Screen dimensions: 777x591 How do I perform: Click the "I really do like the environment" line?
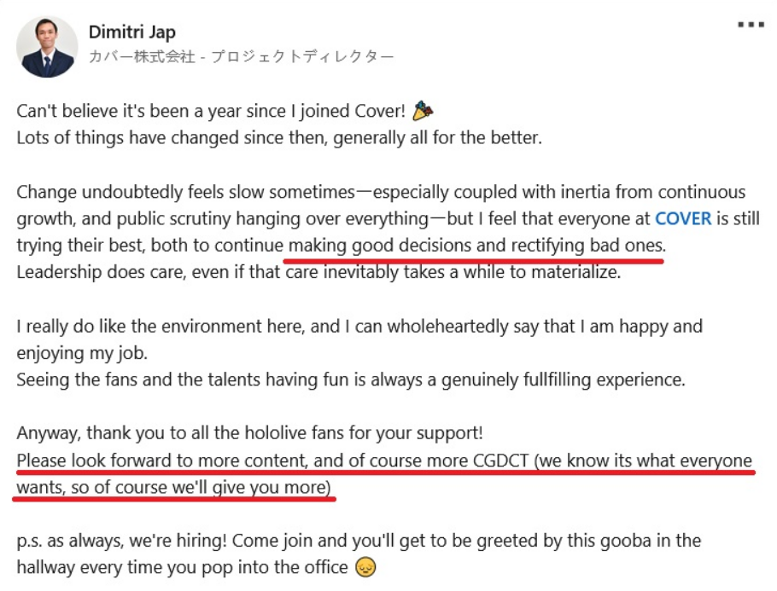pos(359,327)
